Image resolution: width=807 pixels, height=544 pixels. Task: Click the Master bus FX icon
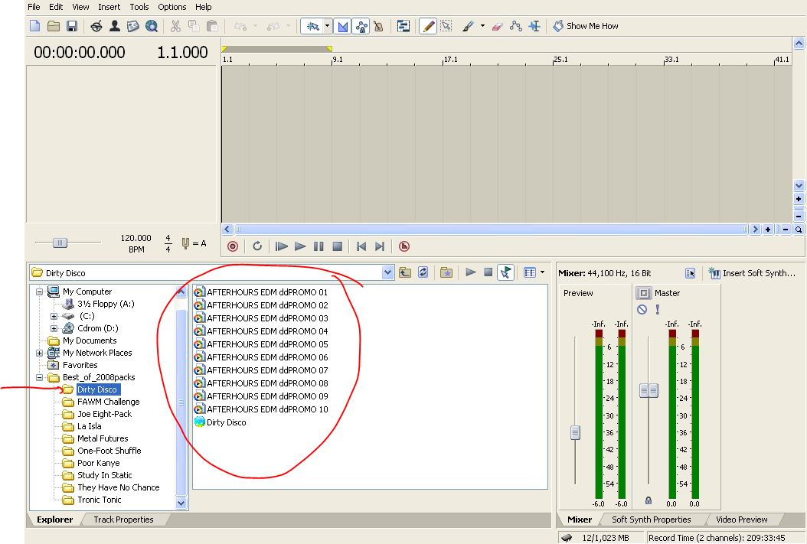(x=644, y=293)
